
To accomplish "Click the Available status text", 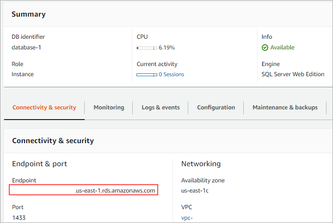I will [x=282, y=48].
